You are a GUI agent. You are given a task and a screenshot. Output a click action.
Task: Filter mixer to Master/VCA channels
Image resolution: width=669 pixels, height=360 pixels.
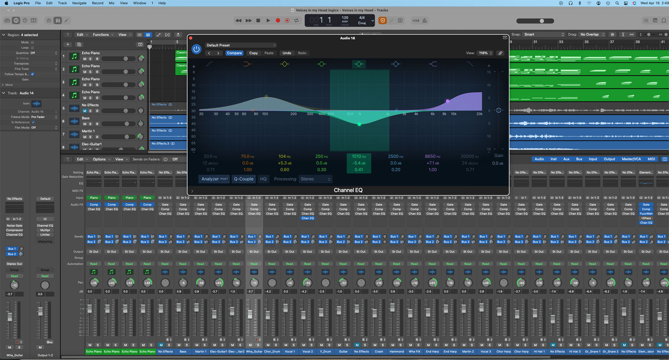tap(632, 159)
